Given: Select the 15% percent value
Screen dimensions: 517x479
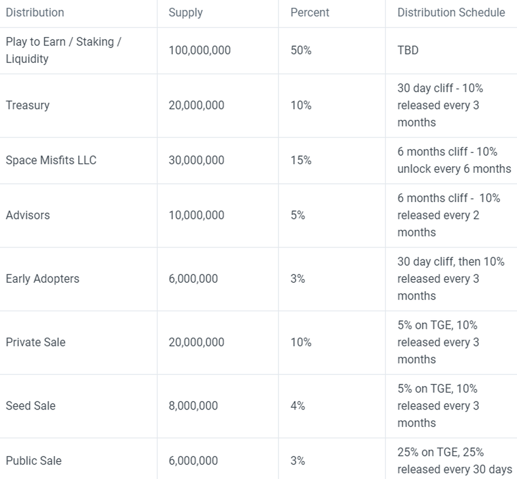Looking at the screenshot, I should (301, 160).
